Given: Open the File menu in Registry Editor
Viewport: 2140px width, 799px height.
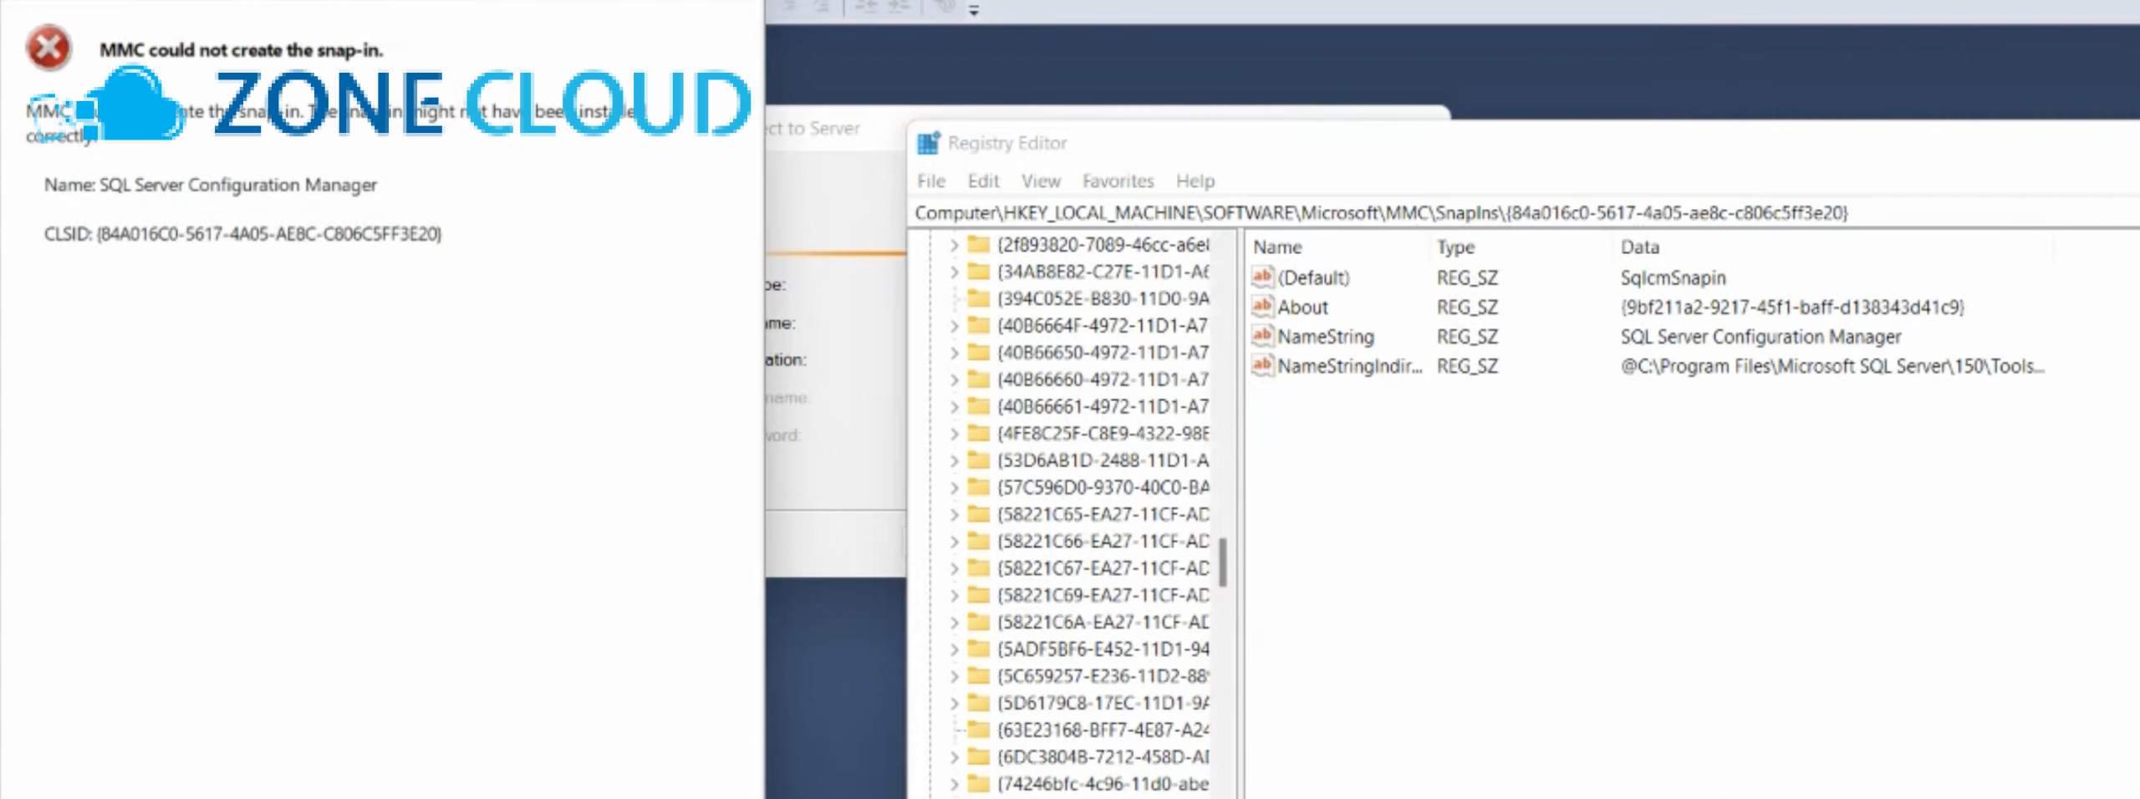Looking at the screenshot, I should click(x=930, y=181).
